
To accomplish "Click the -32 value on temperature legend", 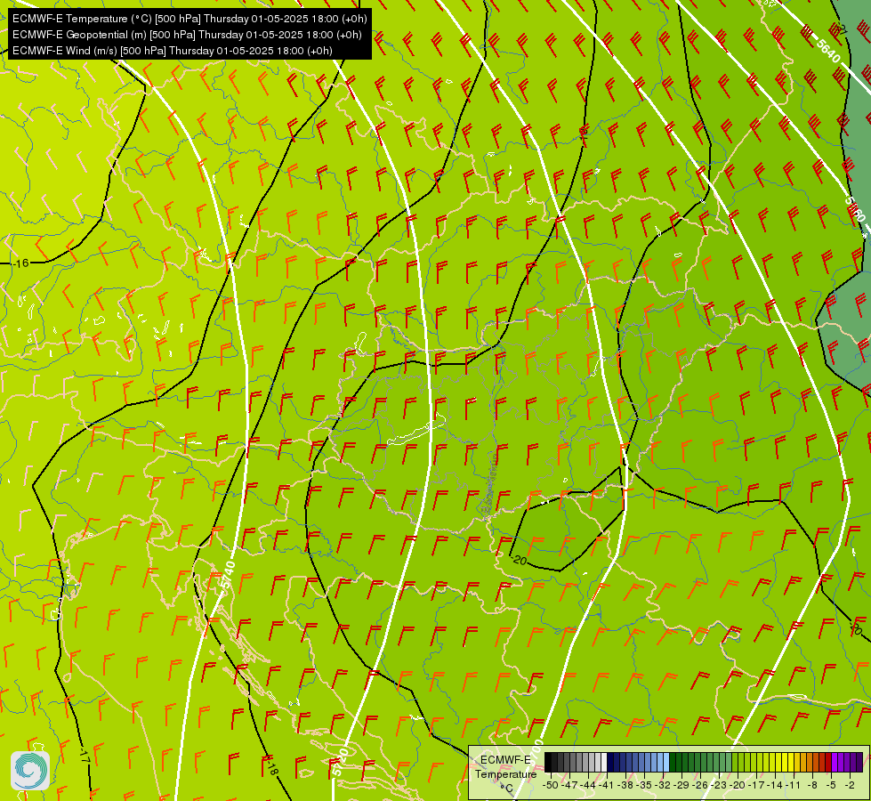I will point(663,785).
